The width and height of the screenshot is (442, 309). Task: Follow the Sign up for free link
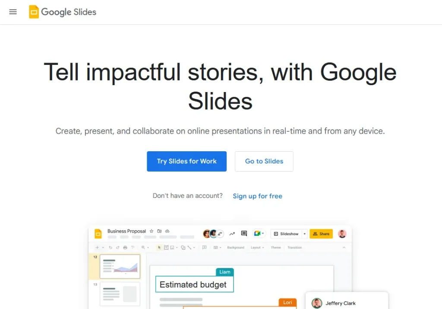(x=257, y=196)
